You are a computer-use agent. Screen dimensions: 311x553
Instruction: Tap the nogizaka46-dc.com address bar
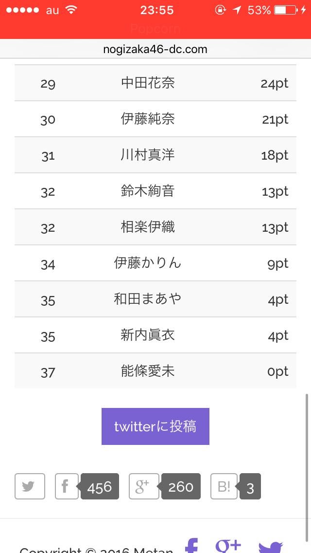[x=155, y=49]
